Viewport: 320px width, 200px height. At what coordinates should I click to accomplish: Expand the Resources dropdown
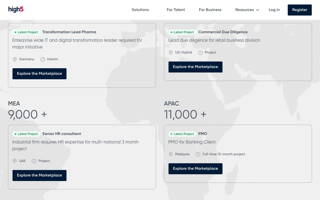click(x=247, y=10)
